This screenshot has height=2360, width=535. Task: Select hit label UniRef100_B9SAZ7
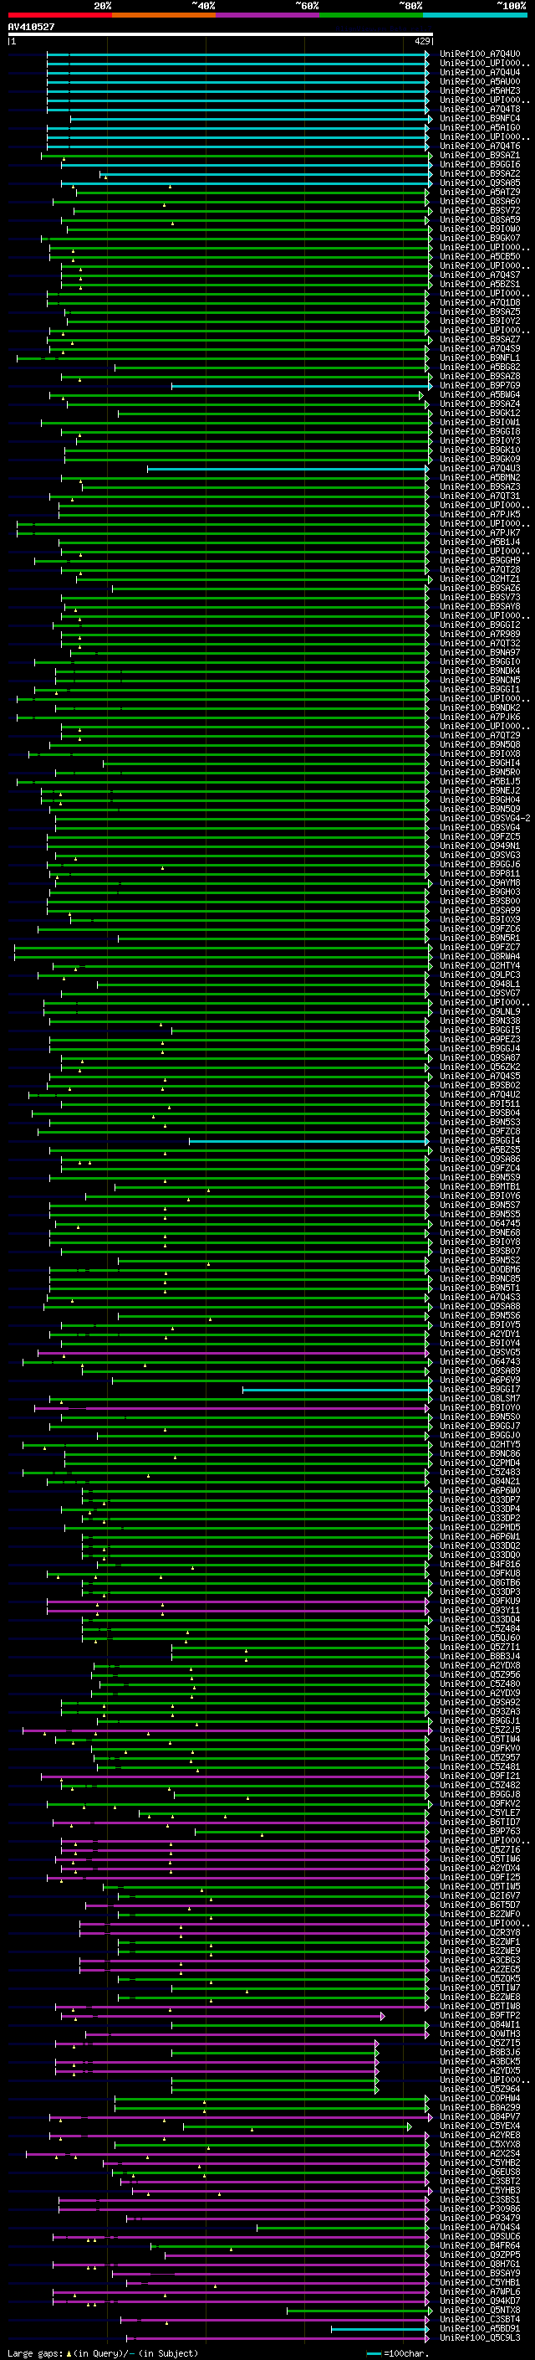(x=480, y=340)
